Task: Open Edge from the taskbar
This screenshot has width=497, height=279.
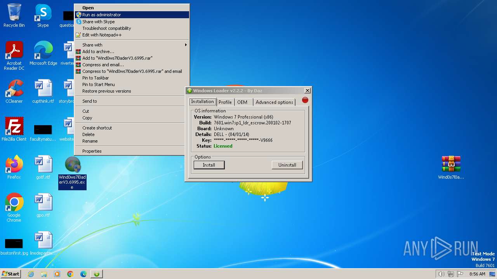Action: (x=83, y=274)
